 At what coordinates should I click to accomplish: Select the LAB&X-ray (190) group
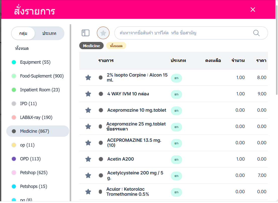[x=37, y=117]
